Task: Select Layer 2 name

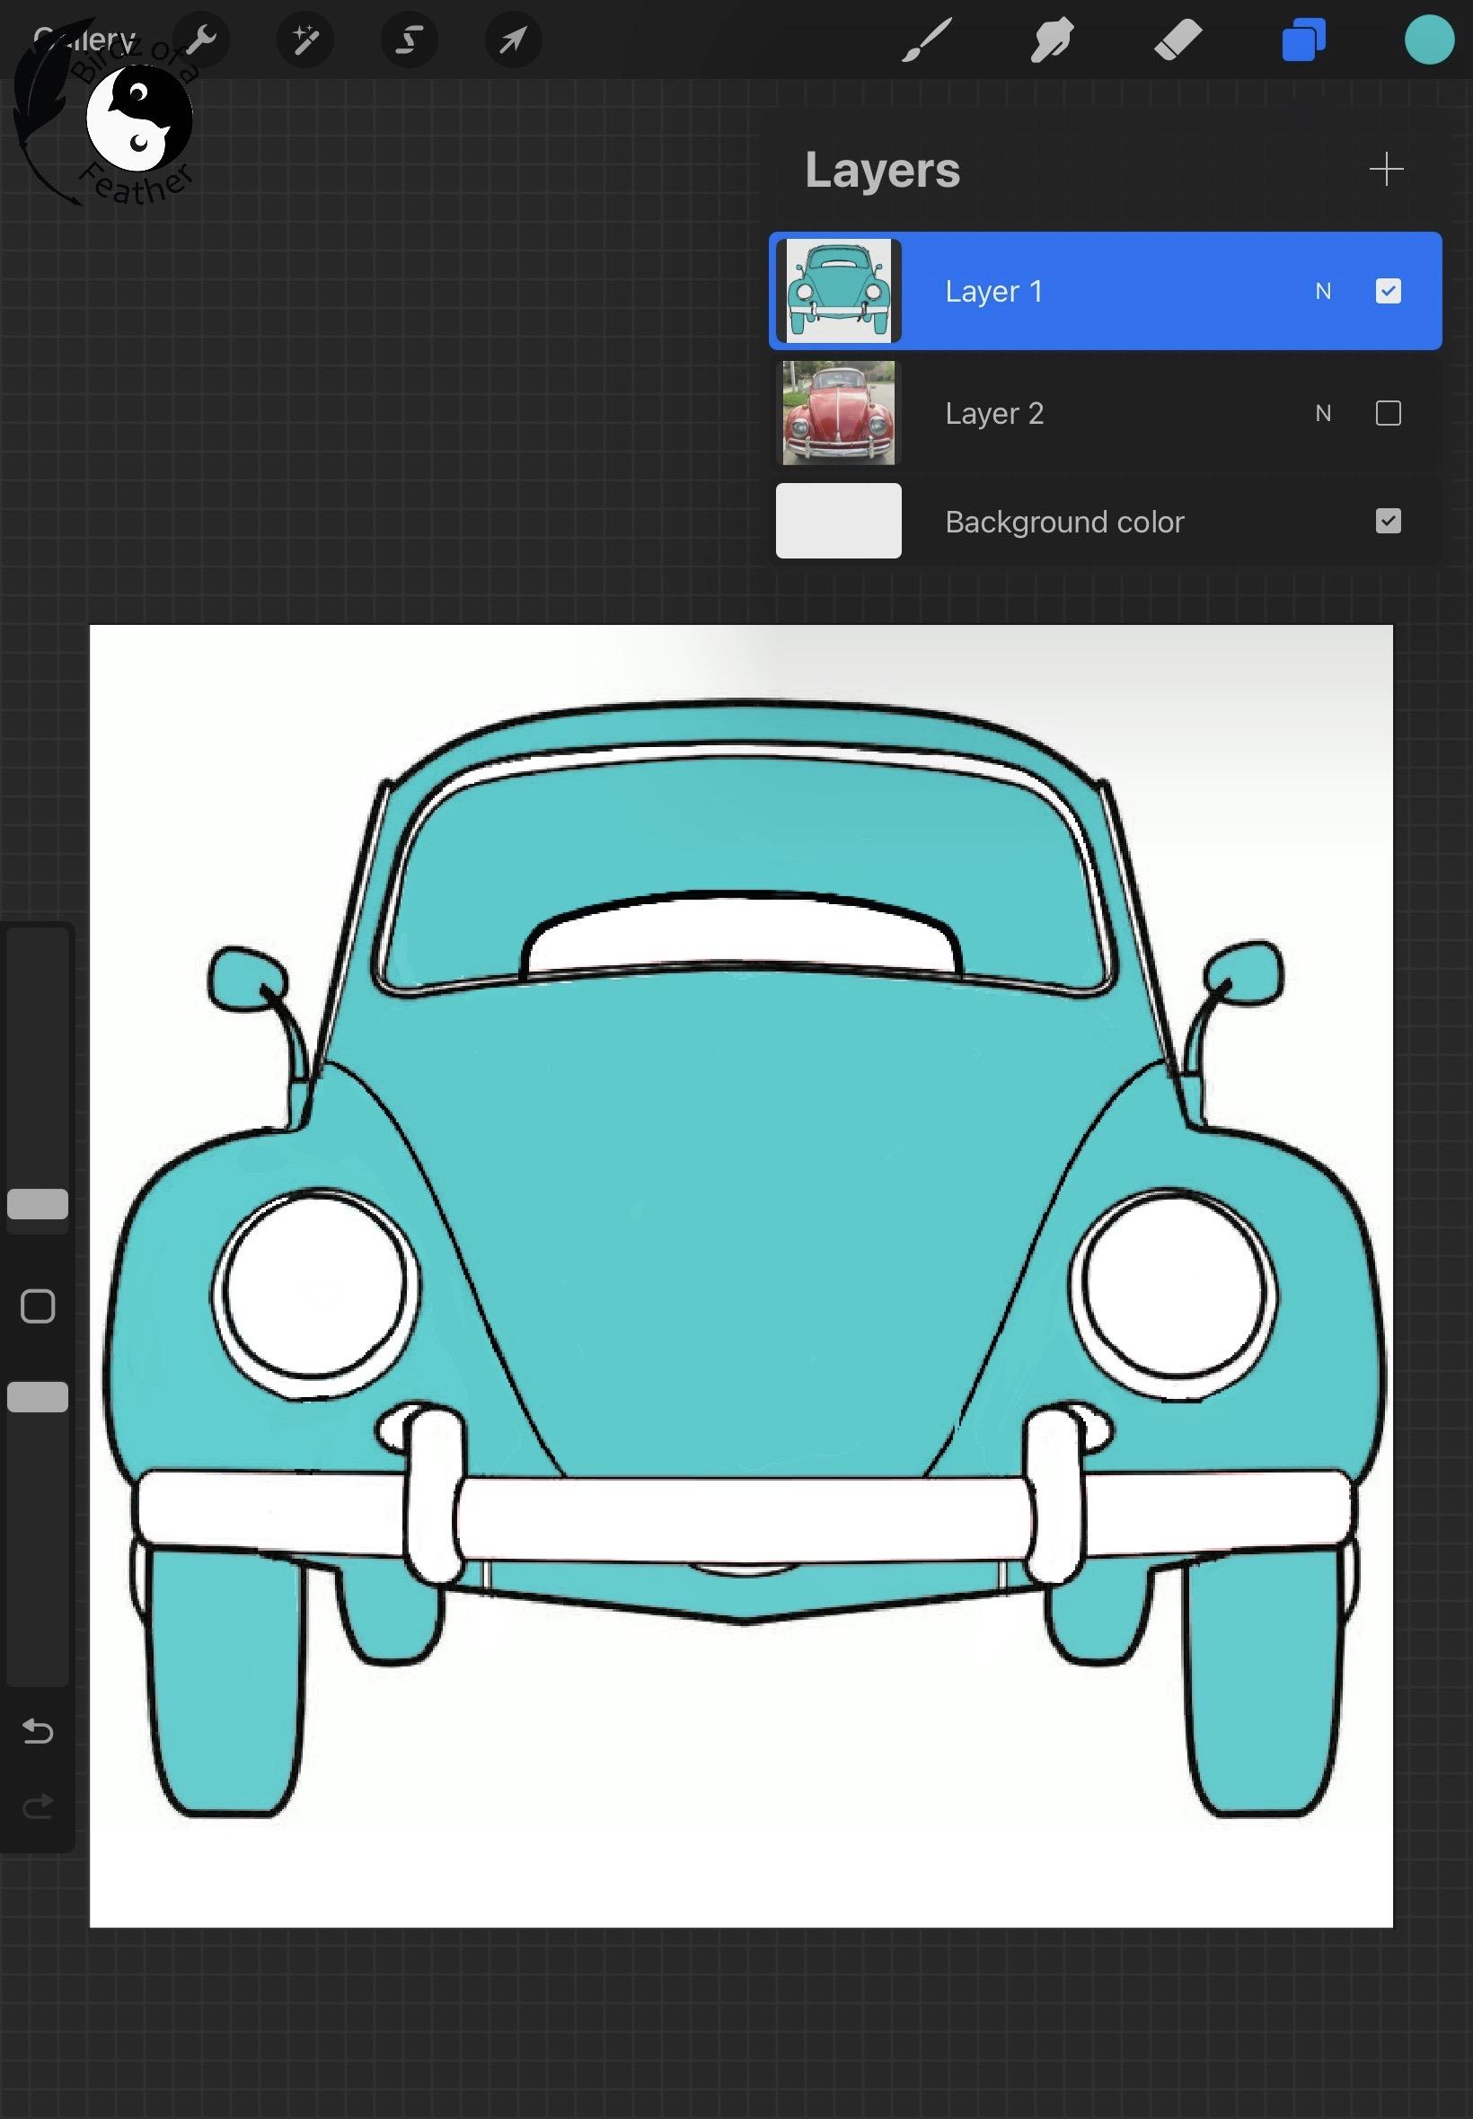Action: click(994, 413)
